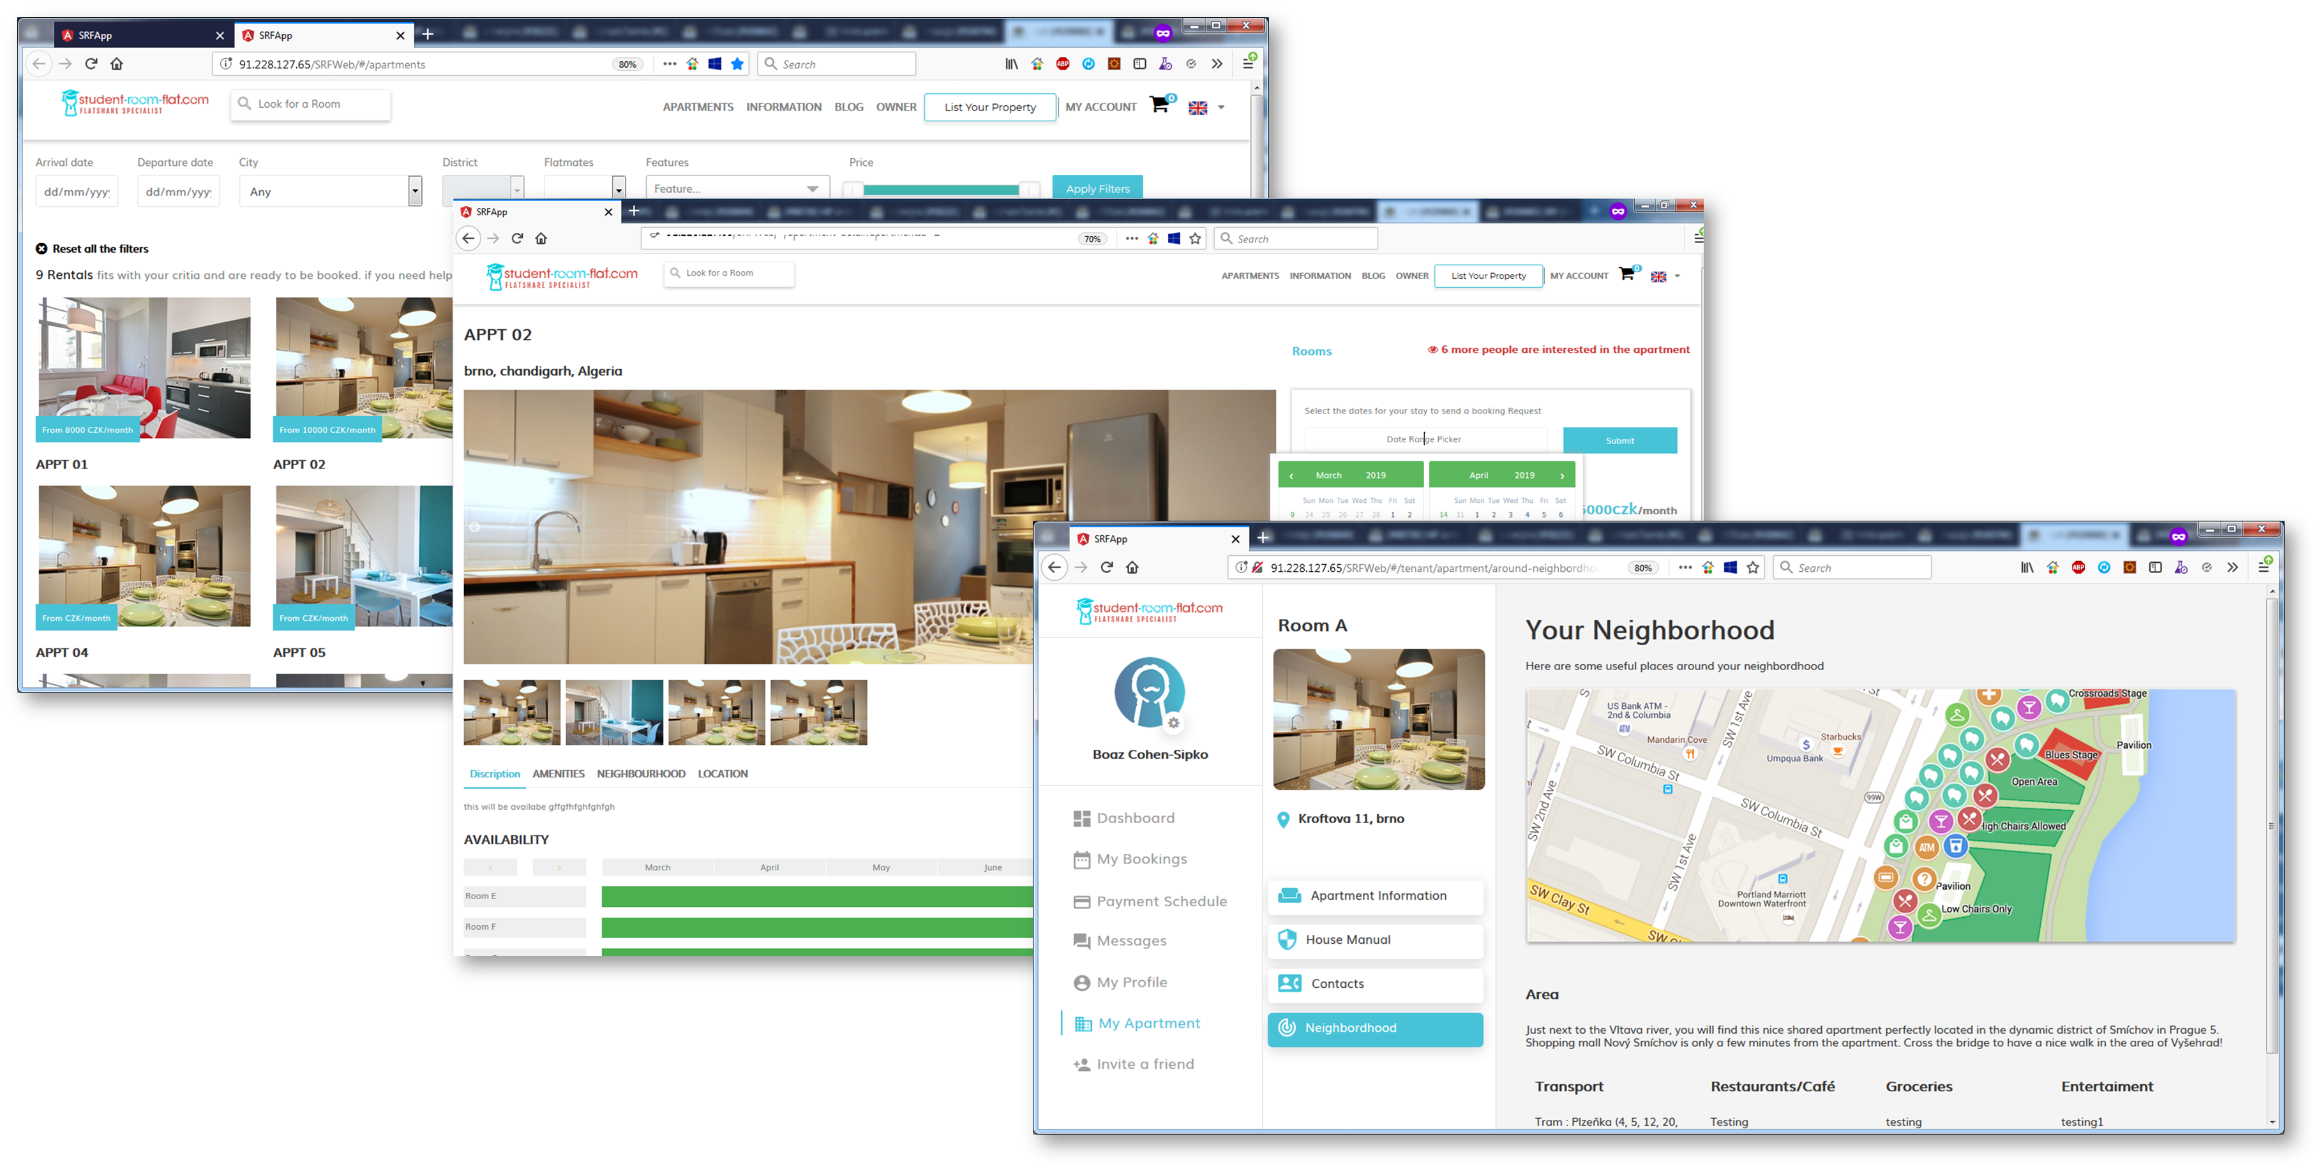Click the bookmark star in the apartments list window

(x=737, y=64)
